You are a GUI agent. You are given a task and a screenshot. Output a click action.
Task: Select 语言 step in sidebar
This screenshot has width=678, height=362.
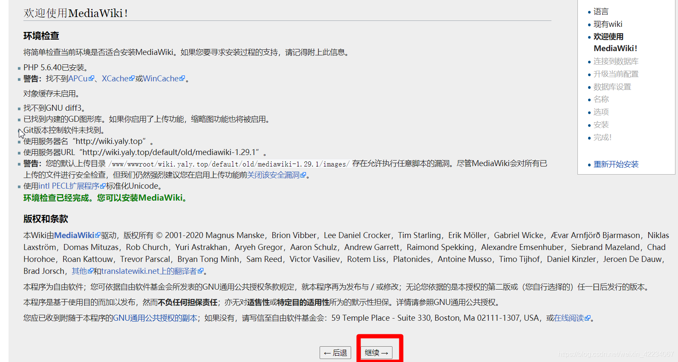[x=601, y=11]
